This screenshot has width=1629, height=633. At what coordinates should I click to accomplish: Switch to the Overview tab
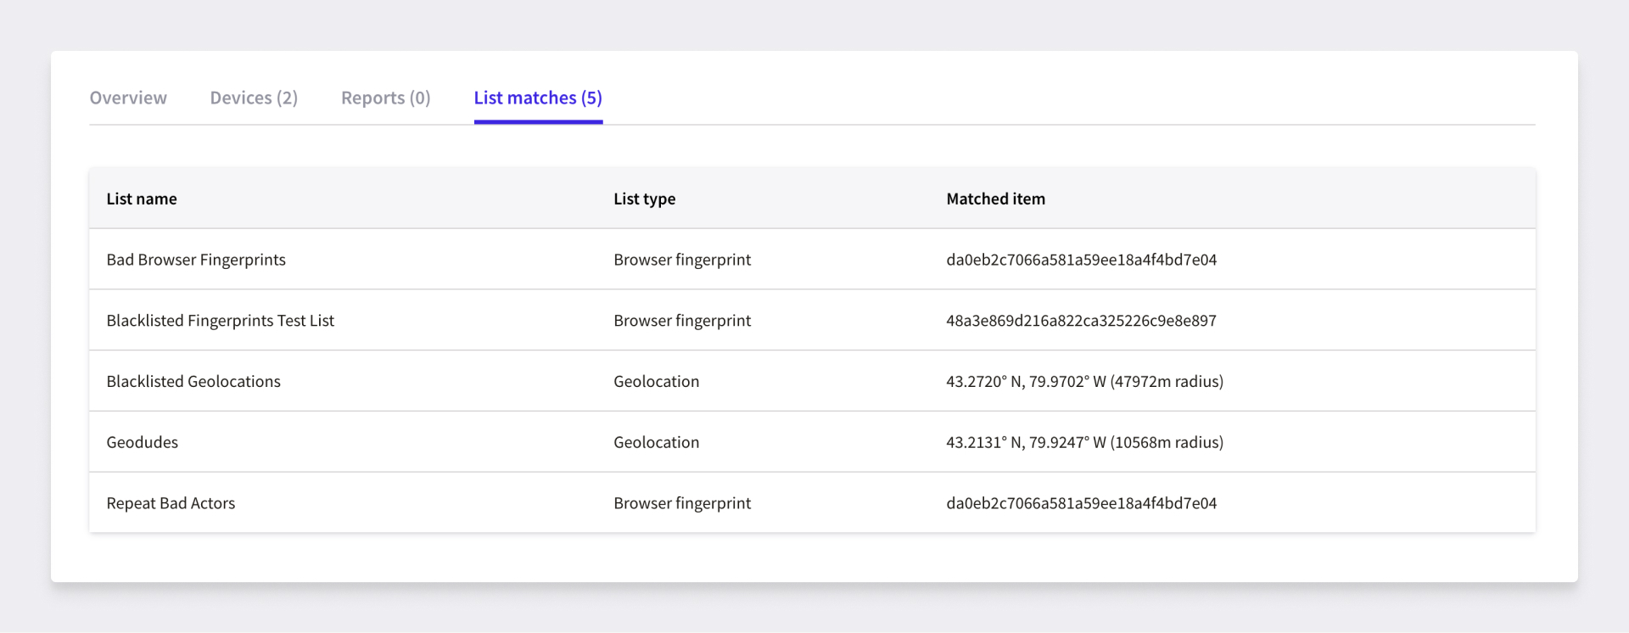tap(128, 98)
